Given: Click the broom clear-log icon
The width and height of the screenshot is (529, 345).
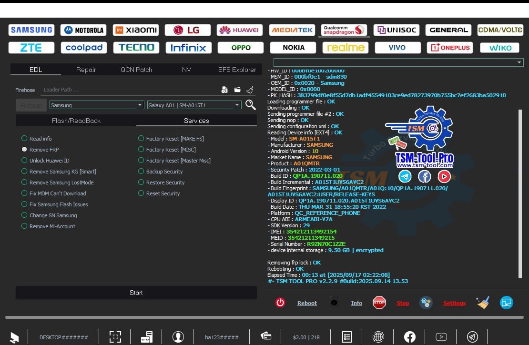Looking at the screenshot, I should coord(483,303).
